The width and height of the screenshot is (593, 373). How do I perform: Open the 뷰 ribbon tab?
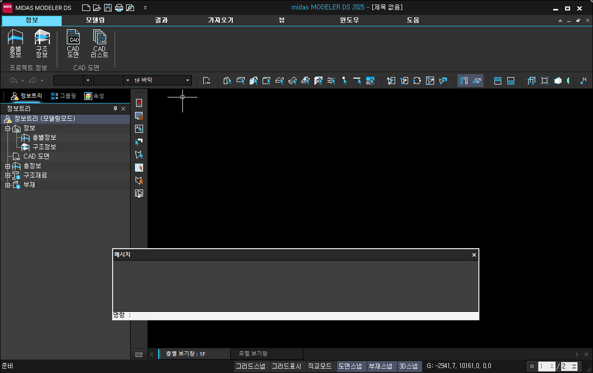282,20
